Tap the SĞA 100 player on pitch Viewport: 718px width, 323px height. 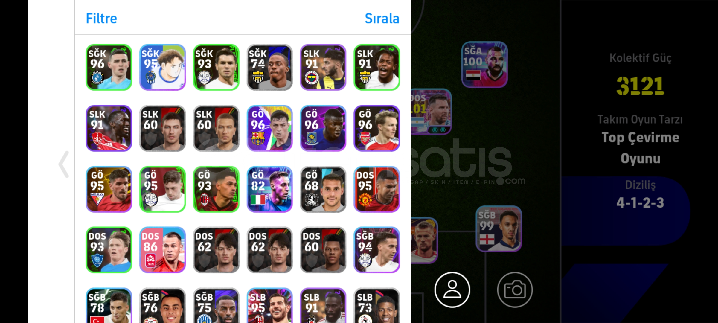(484, 65)
